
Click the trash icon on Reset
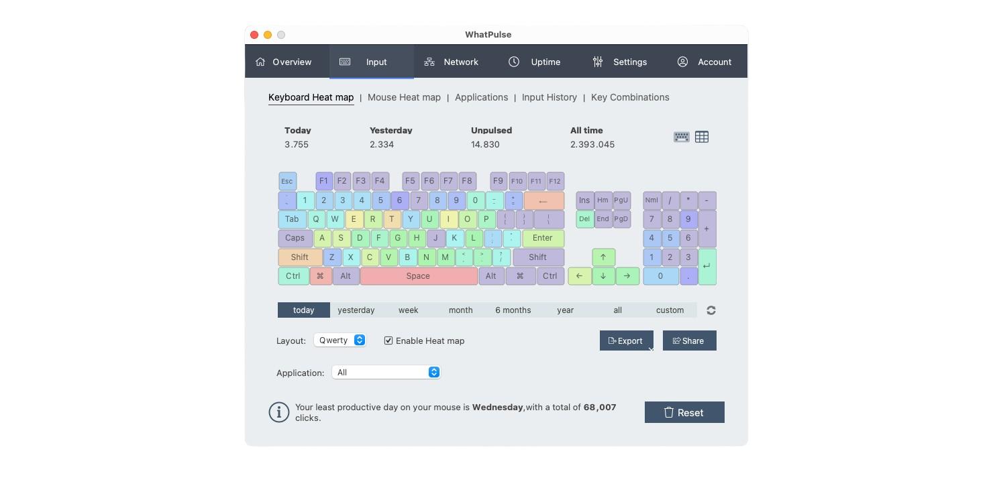pyautogui.click(x=669, y=412)
